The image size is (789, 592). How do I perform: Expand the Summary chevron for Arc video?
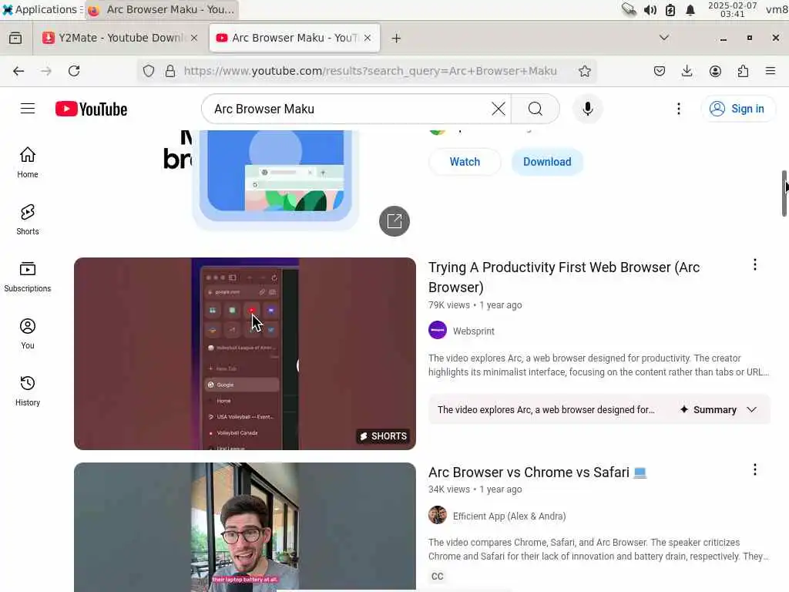pyautogui.click(x=752, y=410)
